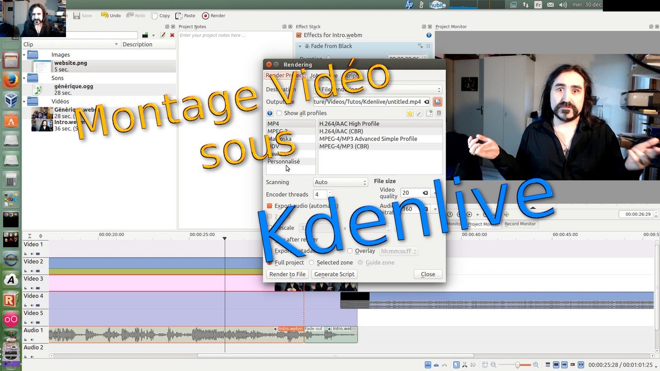
Task: Click the star favorite profile icon
Action: [410, 113]
